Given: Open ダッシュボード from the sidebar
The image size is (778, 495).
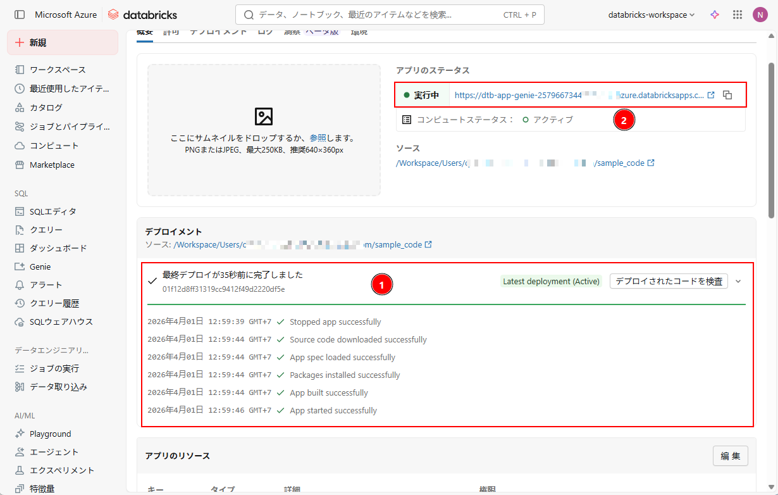Looking at the screenshot, I should pyautogui.click(x=58, y=248).
